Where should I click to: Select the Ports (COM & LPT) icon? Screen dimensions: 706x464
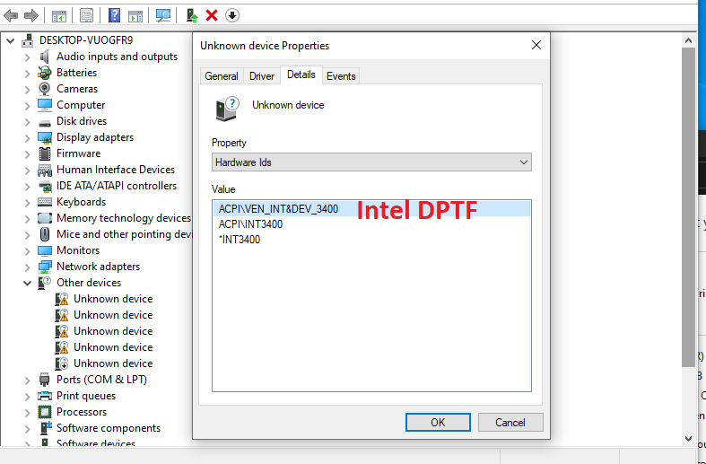tap(45, 380)
